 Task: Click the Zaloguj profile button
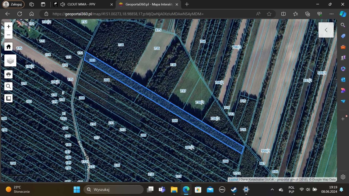click(13, 4)
